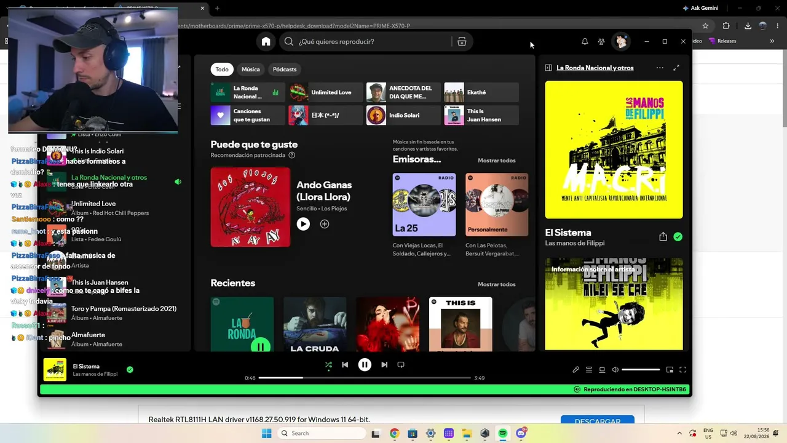This screenshot has height=443, width=787.
Task: Open Google Chrome from the taskbar
Action: coord(394,433)
